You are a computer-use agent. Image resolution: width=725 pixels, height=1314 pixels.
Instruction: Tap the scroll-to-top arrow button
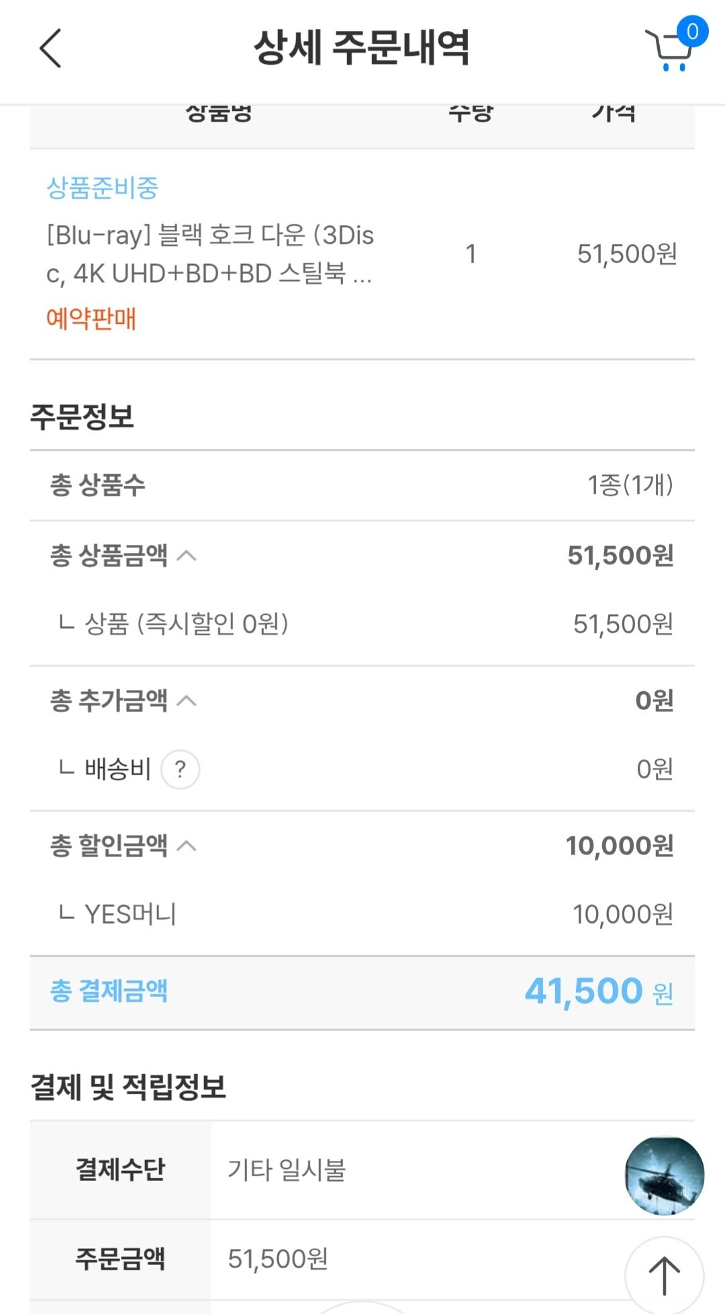(x=664, y=1276)
